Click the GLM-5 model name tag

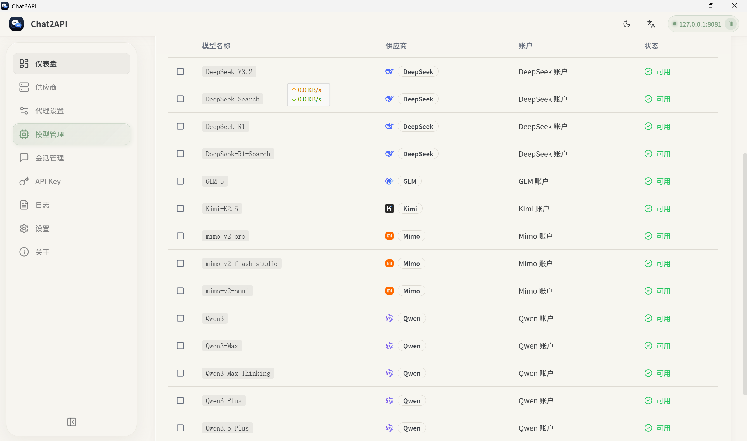[215, 181]
